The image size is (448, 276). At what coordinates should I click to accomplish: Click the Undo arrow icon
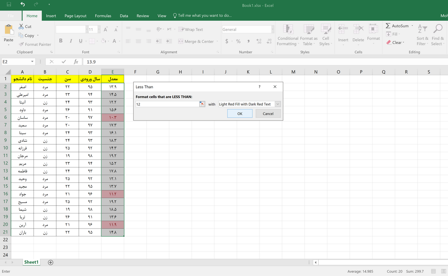click(23, 5)
